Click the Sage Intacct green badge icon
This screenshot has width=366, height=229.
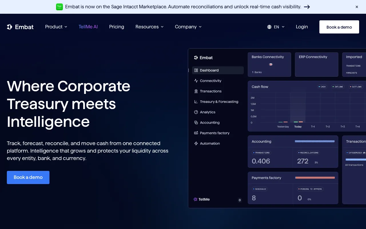click(59, 7)
